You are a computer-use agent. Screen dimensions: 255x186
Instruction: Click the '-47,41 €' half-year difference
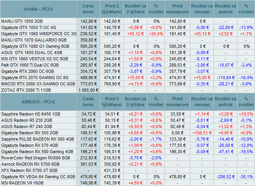click(226, 152)
